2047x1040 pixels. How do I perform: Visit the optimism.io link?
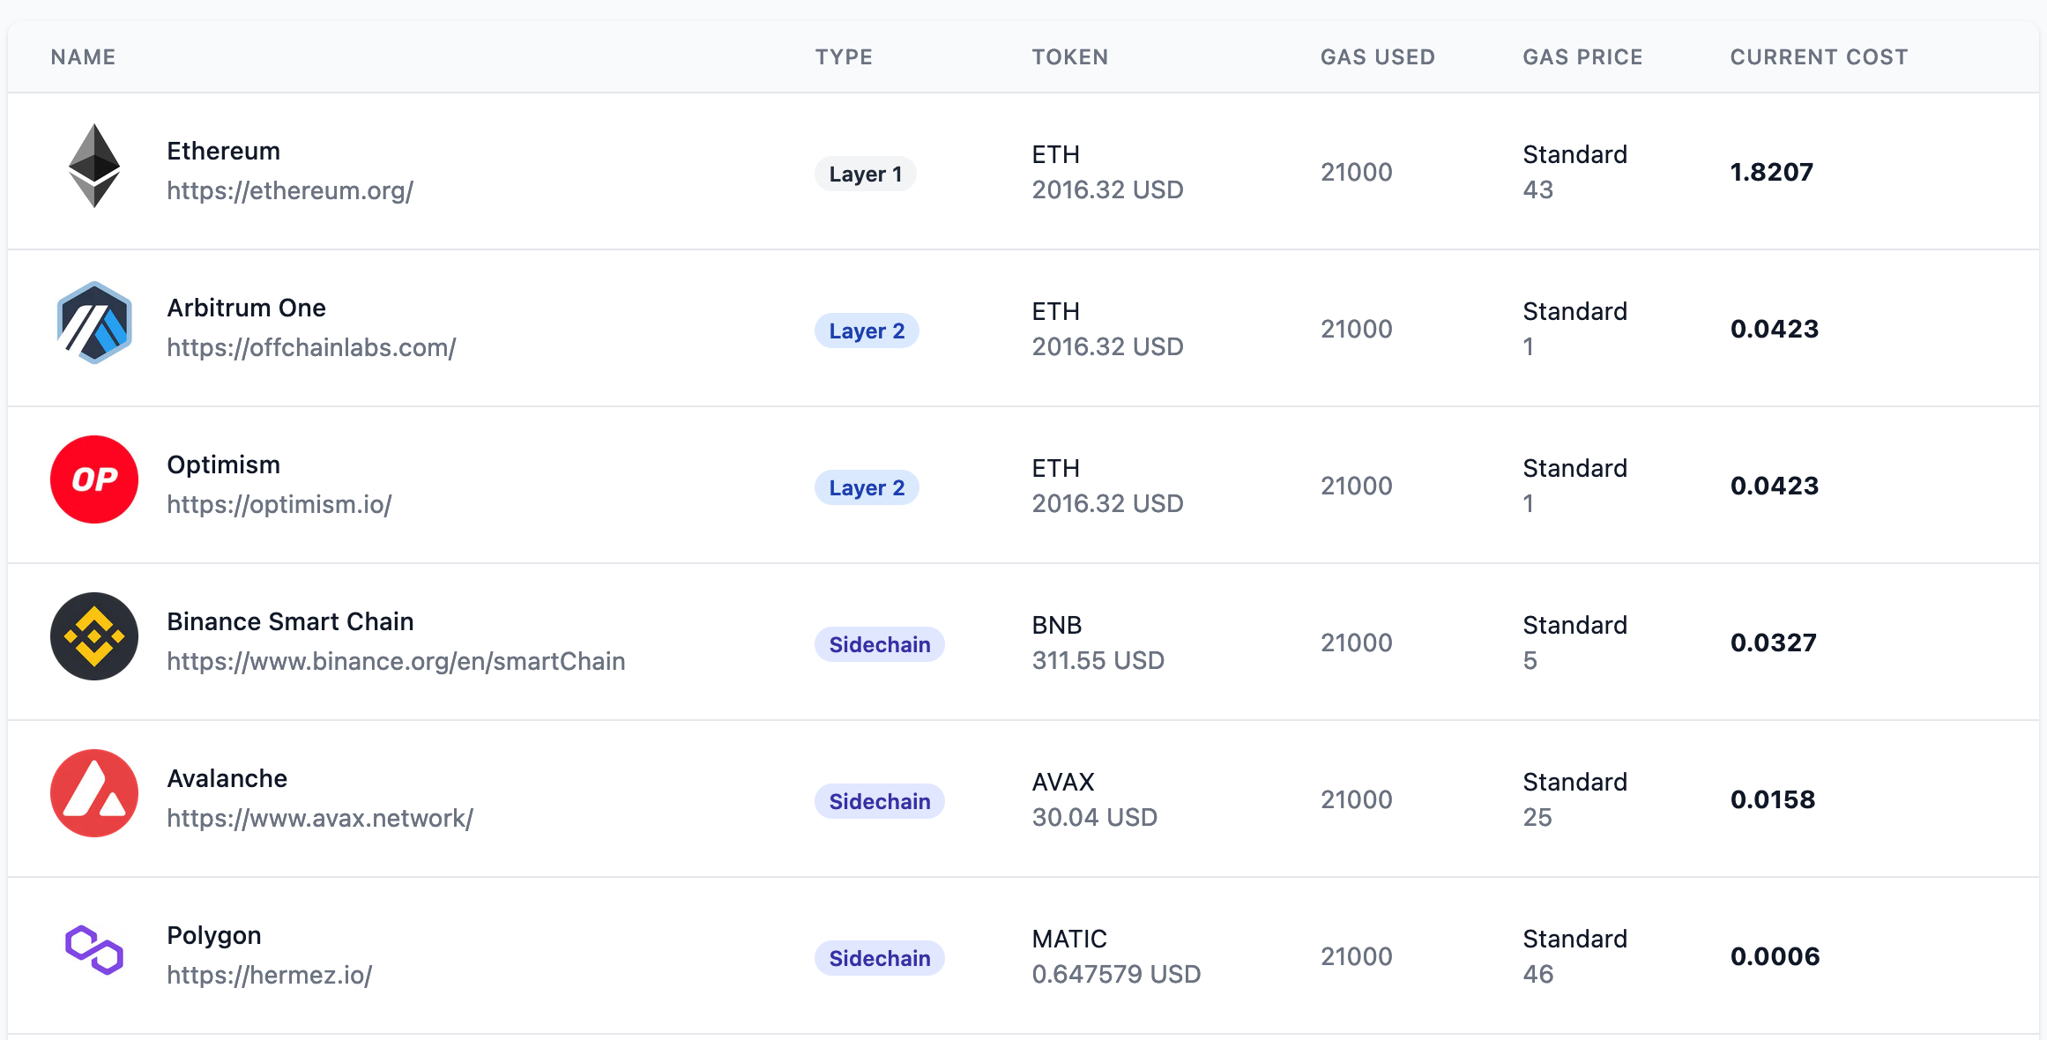pos(279,504)
